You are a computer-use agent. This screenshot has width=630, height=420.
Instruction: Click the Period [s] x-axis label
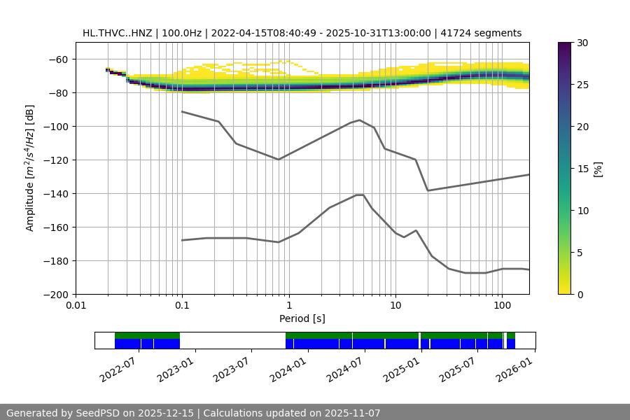click(x=302, y=318)
